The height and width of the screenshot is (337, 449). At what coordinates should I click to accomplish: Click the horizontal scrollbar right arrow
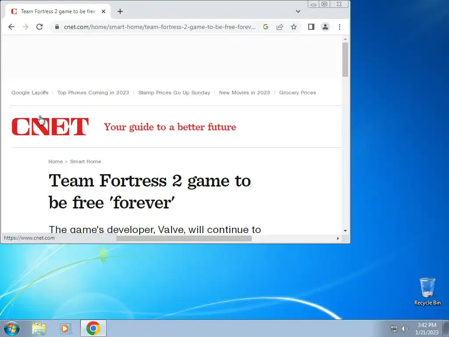click(338, 238)
